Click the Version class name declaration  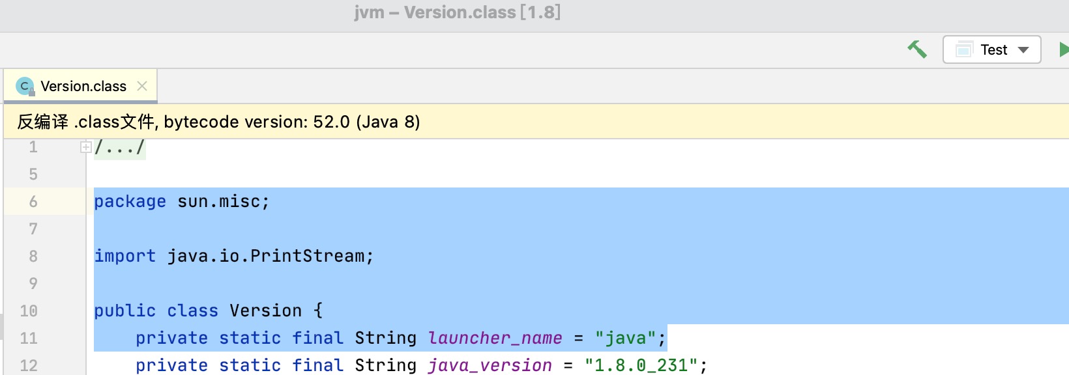[265, 311]
